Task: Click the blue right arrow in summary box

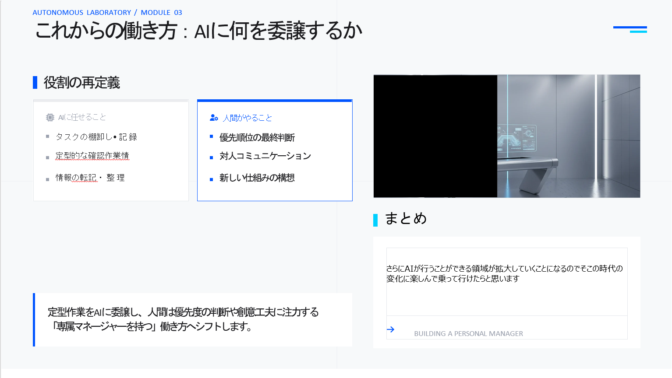Action: (x=391, y=329)
